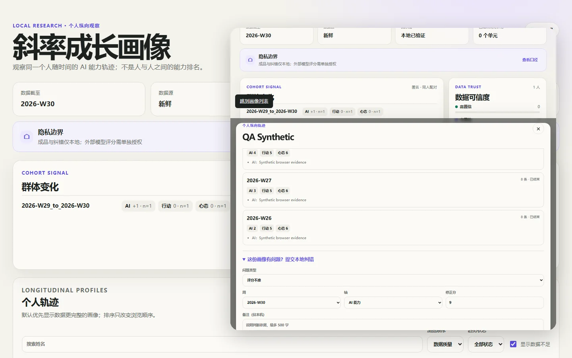Click the 2026-W30 card in the overlay preview
Image resolution: width=572 pixels, height=358 pixels.
pyautogui.click(x=276, y=36)
